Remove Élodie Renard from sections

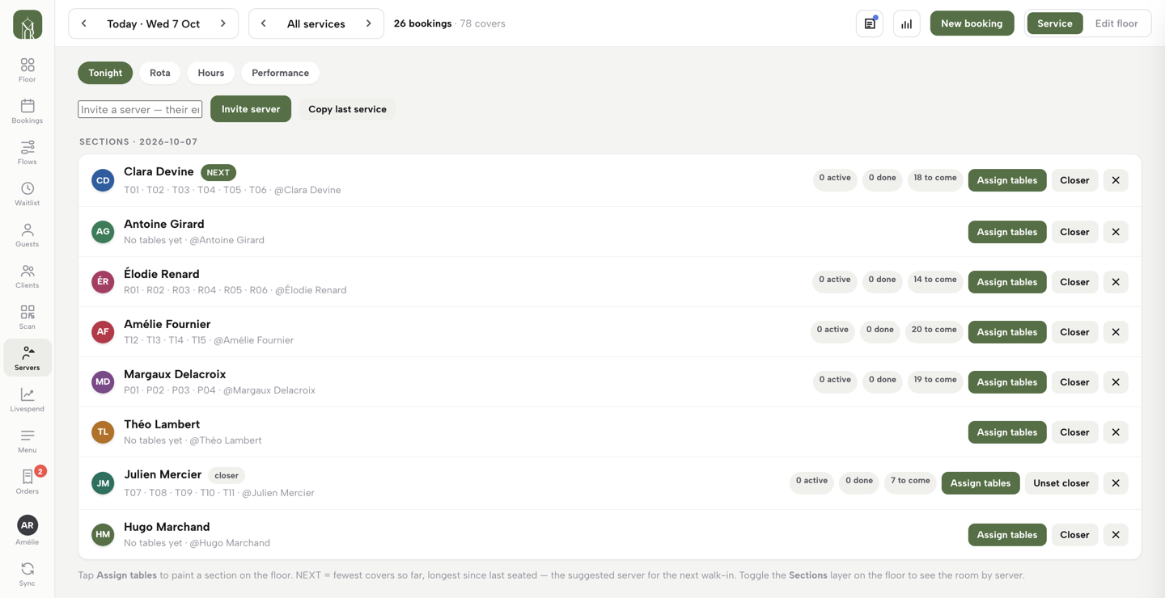coord(1116,282)
